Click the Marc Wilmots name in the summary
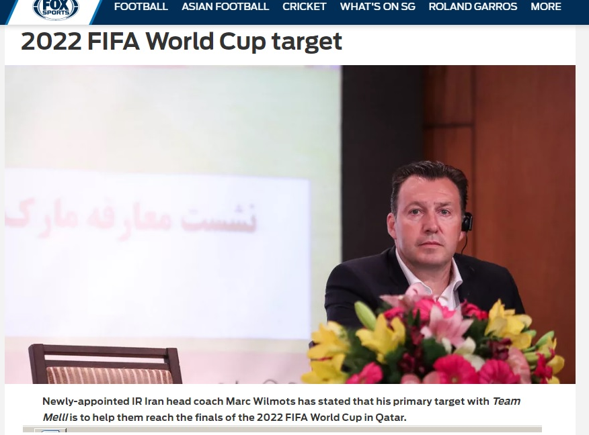589x435 pixels. pyautogui.click(x=260, y=401)
